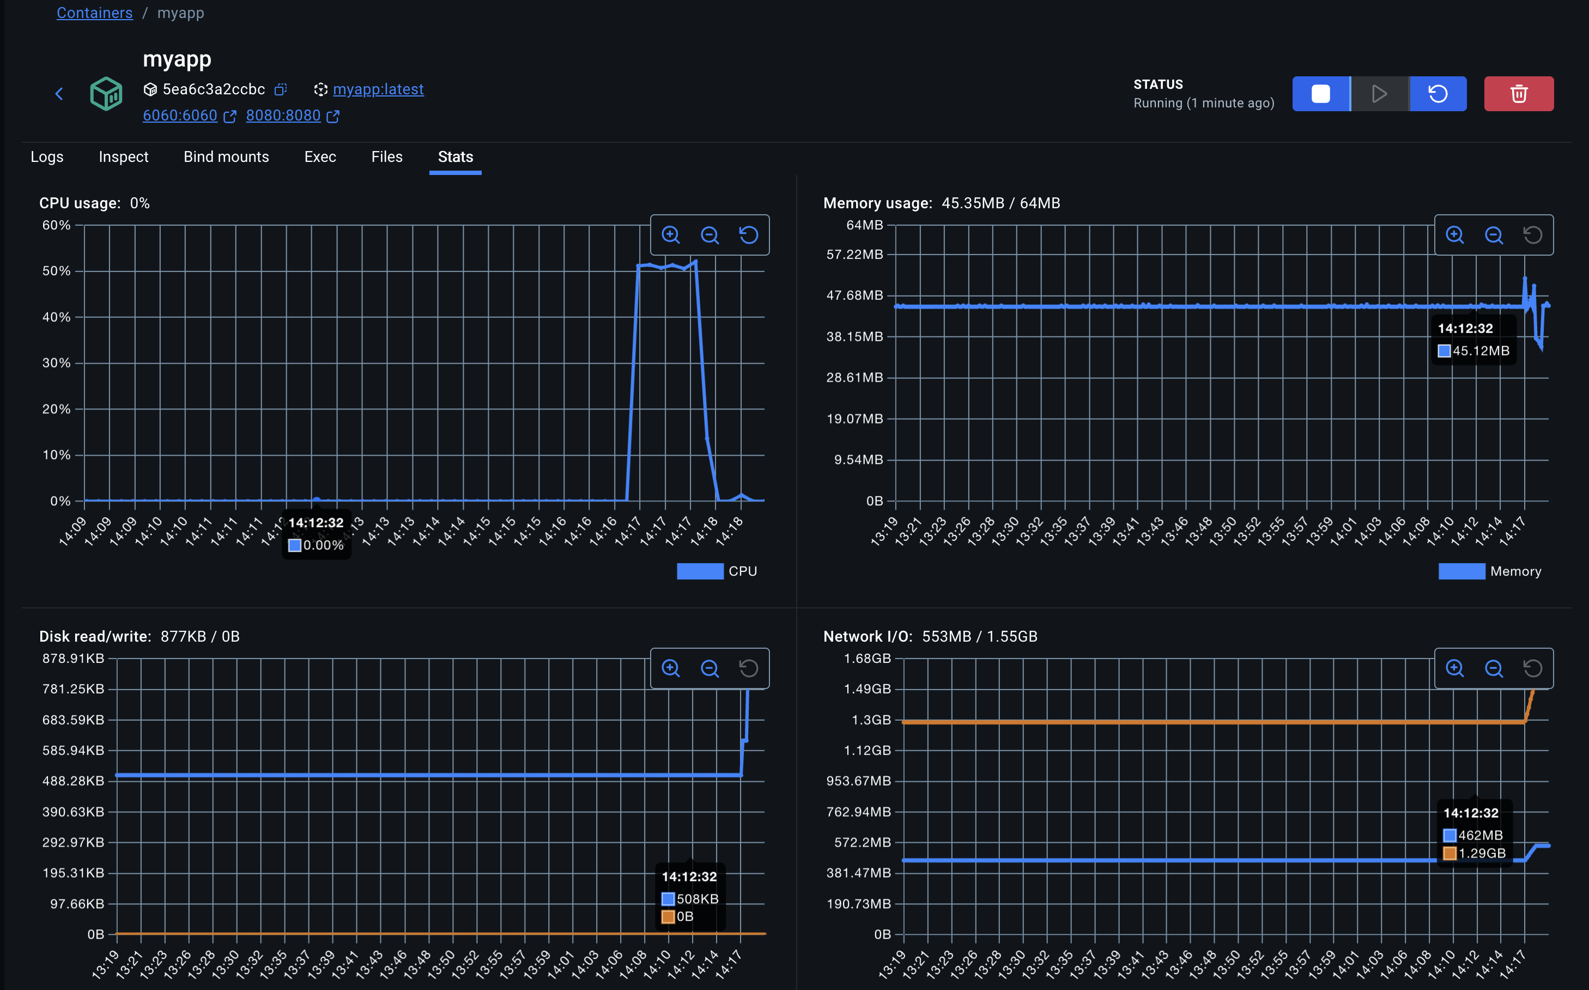Stop the myapp container
This screenshot has width=1589, height=990.
tap(1321, 94)
